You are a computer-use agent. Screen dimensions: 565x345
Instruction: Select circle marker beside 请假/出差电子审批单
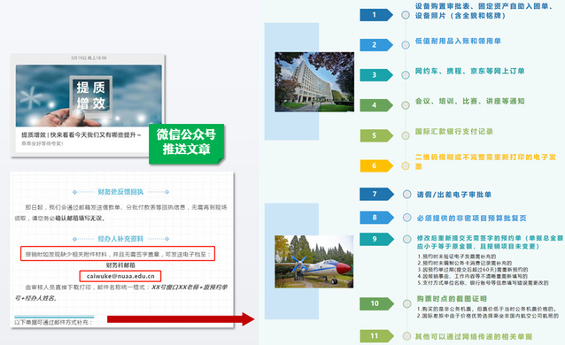pos(406,195)
